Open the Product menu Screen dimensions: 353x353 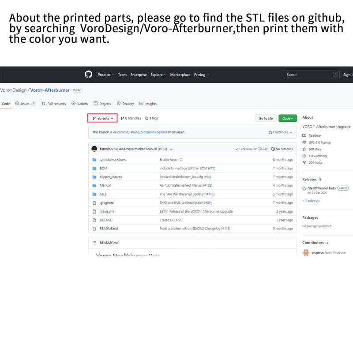[x=106, y=75]
